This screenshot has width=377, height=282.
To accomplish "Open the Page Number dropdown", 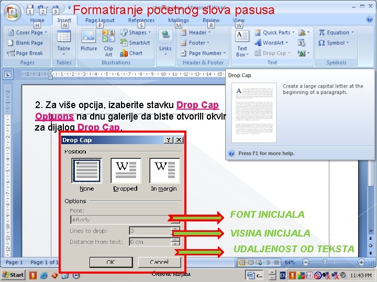I will tap(203, 53).
